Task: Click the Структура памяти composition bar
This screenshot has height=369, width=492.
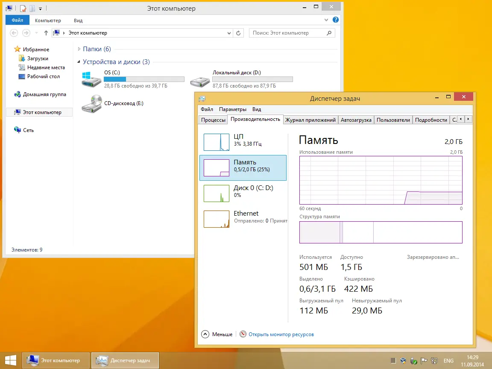Action: 381,232
